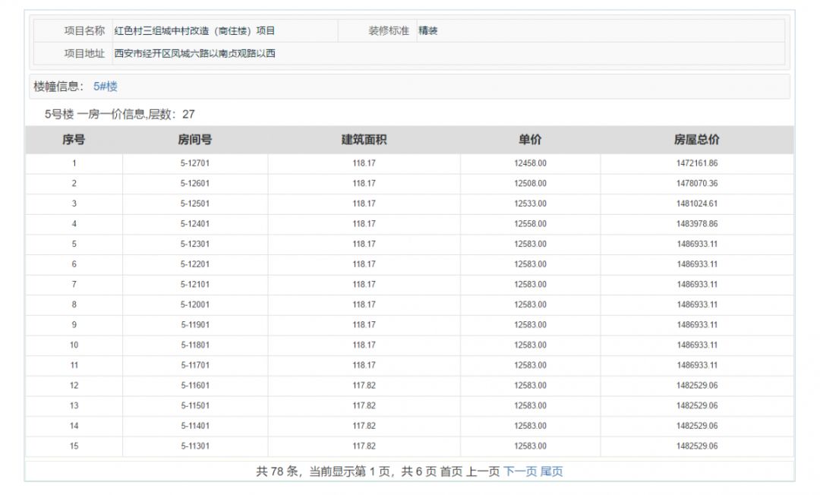The image size is (820, 495).
Task: Click area cell in the 5-11601 row
Action: (364, 386)
